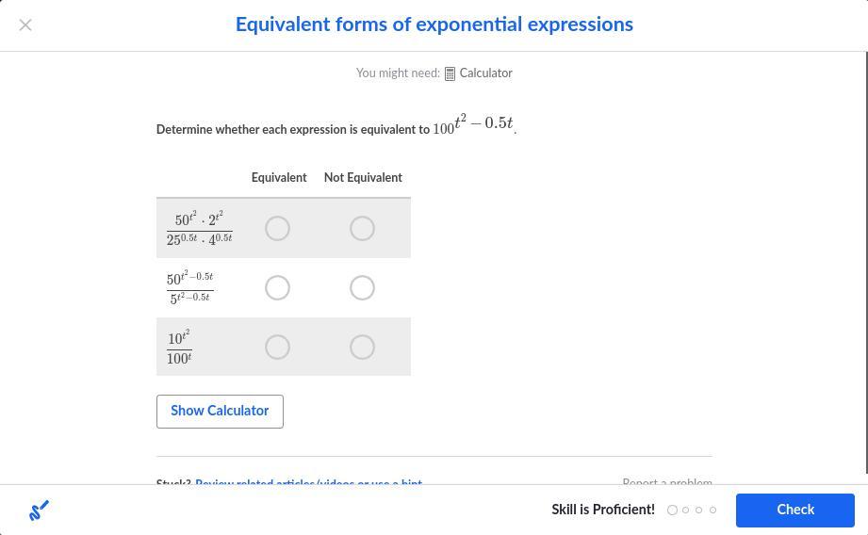Open the 'Review related articles/videos or use a hint' link
The width and height of the screenshot is (868, 535).
(x=308, y=482)
